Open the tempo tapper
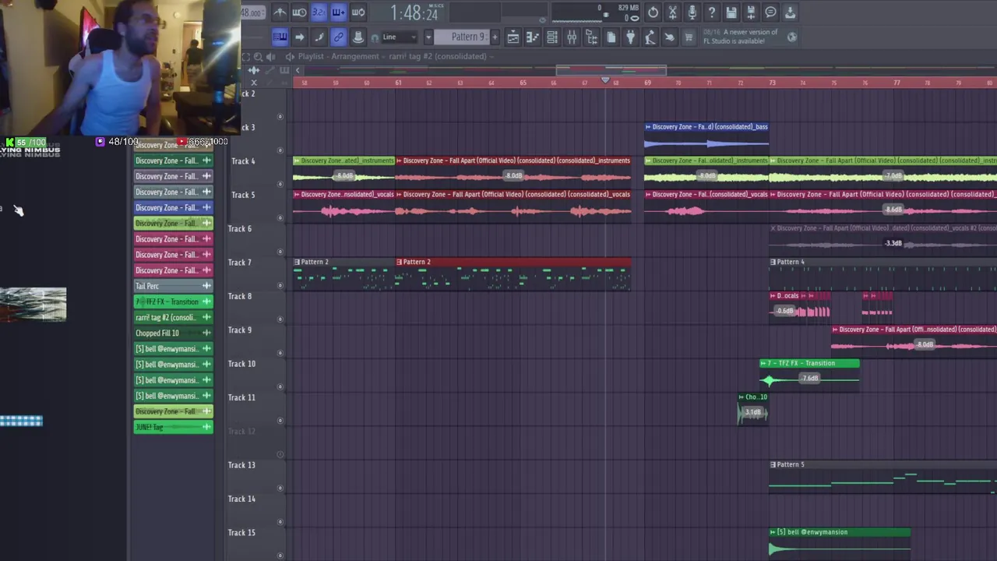The image size is (997, 561). (650, 37)
